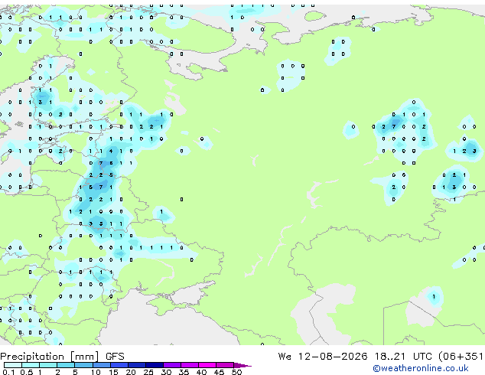Select the 40 mm bright magenta legend swatch

pyautogui.click(x=207, y=365)
